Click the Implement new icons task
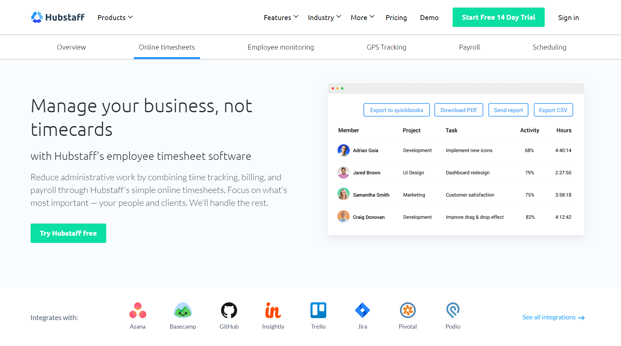Image resolution: width=621 pixels, height=346 pixels. [x=469, y=150]
